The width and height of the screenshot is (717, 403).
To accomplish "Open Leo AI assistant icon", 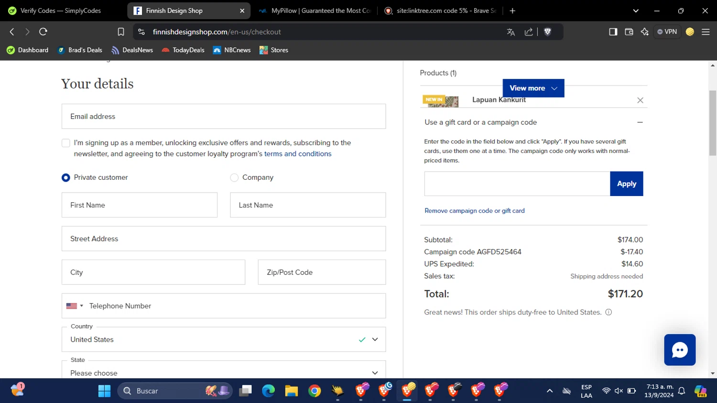I will tap(645, 32).
